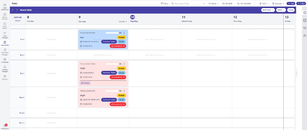The height and width of the screenshot is (130, 307).
Task: Open three-dot menu on the 'new' task card
Action: pos(124,33)
